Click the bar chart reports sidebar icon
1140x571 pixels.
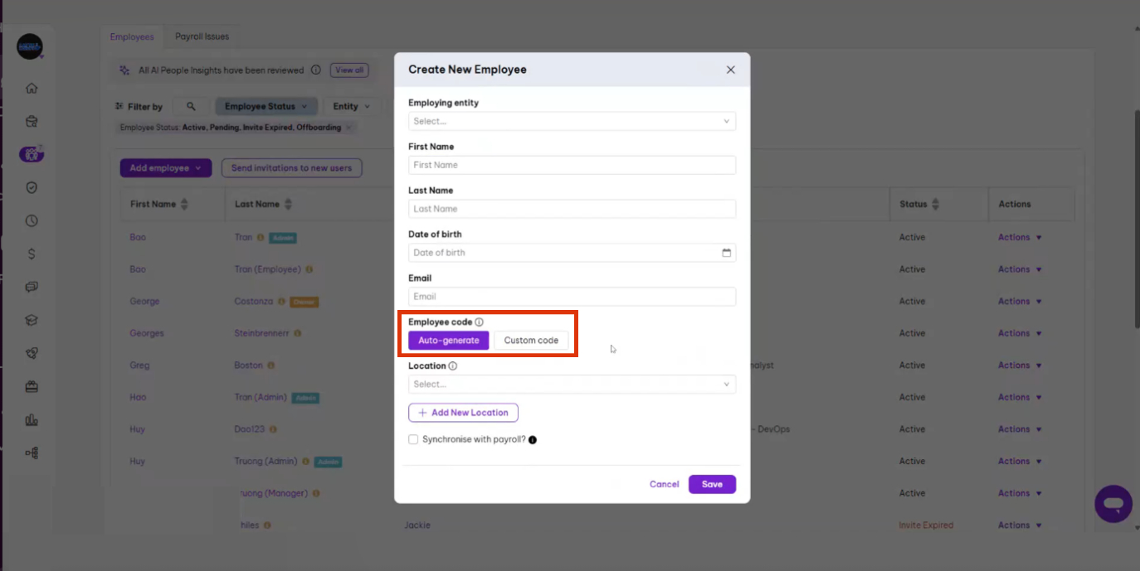[32, 420]
